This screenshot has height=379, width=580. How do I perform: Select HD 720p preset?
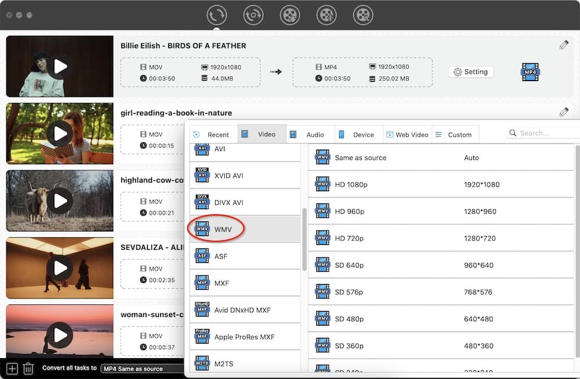click(441, 238)
